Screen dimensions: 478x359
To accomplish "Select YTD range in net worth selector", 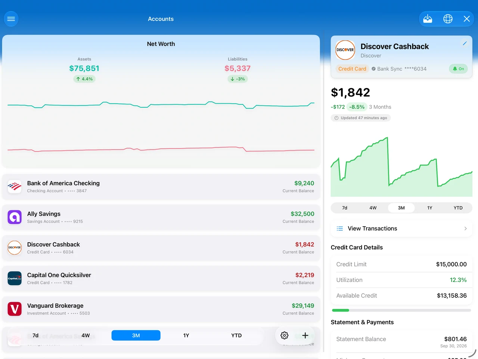I will 236,335.
